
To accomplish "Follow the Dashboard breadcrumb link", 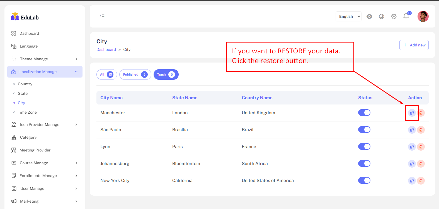I will pos(106,49).
